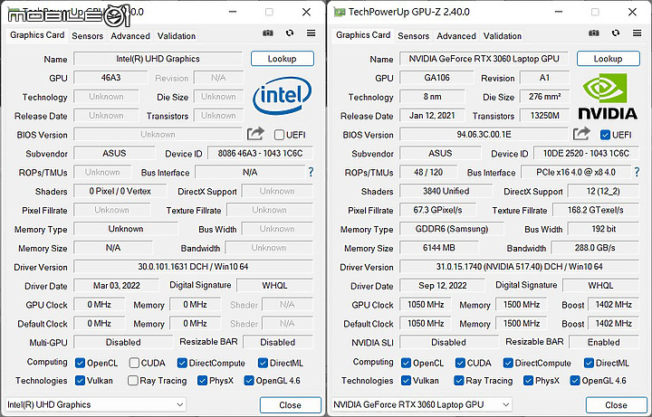The image size is (652, 417).
Task: Toggle PhysX checkbox in Intel window
Action: (202, 381)
